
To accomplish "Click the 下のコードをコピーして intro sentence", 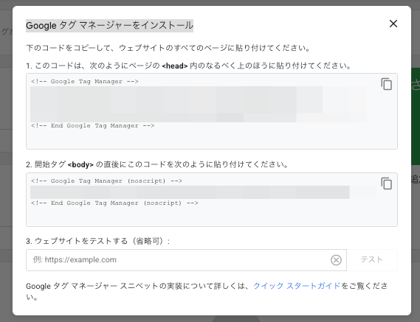I will (x=168, y=48).
